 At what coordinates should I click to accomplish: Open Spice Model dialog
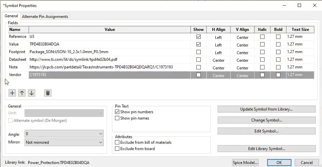click(x=245, y=162)
